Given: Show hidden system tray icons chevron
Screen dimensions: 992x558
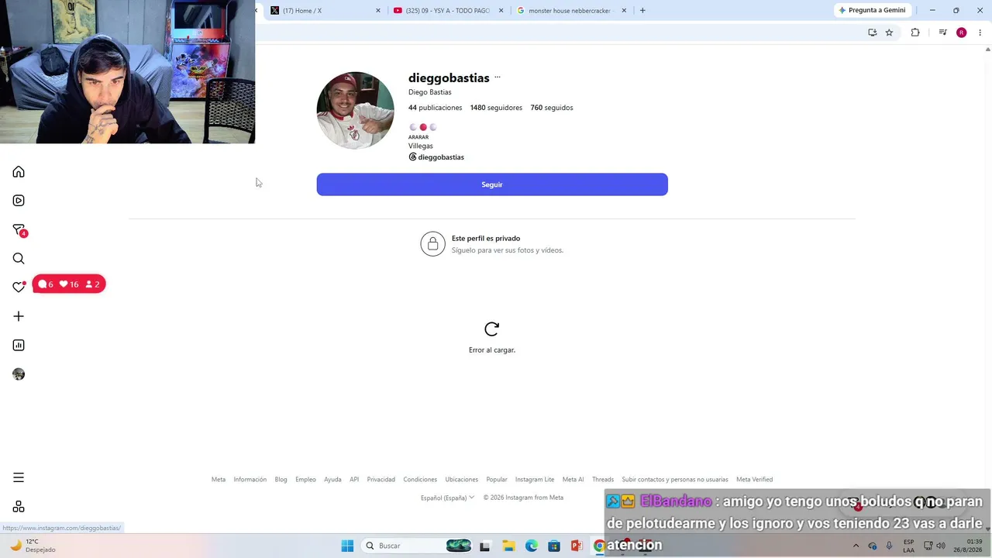Looking at the screenshot, I should pos(856,546).
